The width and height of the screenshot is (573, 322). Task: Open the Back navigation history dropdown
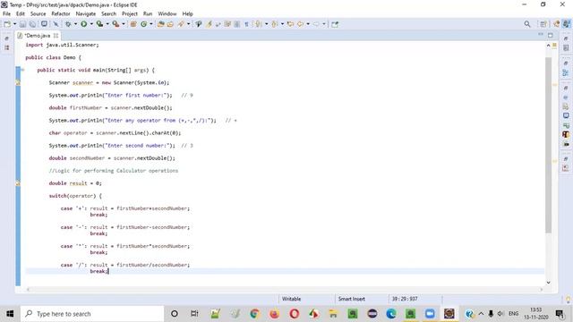308,24
